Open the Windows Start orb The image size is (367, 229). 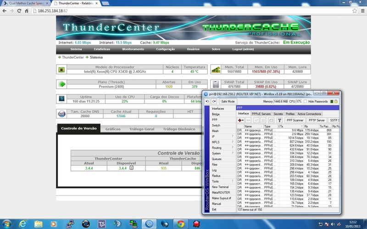click(x=6, y=224)
